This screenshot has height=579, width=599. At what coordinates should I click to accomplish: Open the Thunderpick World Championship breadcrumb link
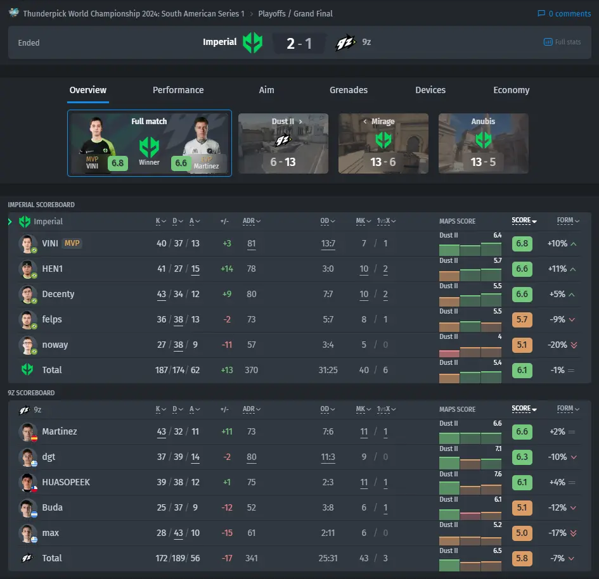point(134,13)
